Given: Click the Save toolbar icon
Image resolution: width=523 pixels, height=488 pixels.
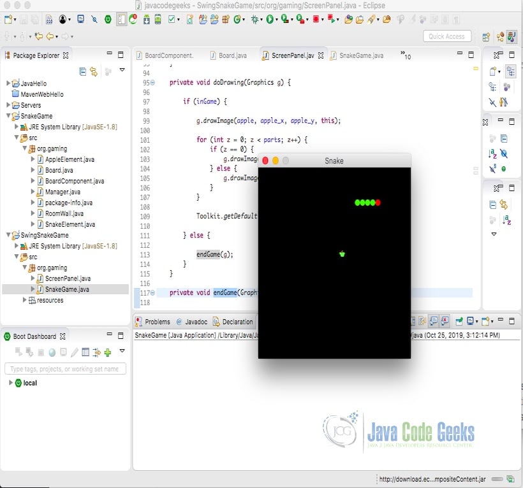Looking at the screenshot, I should tap(24, 20).
